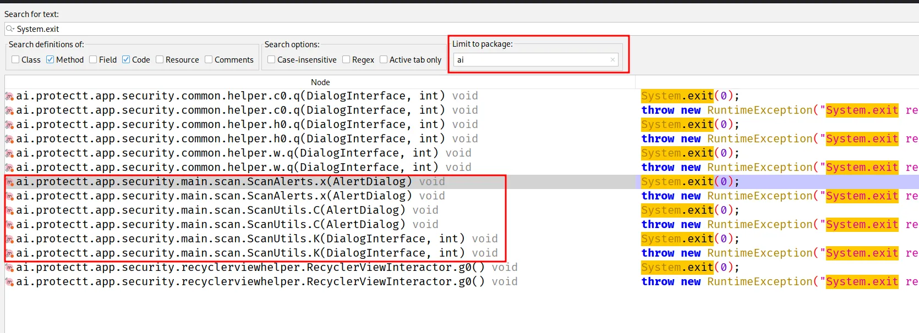The width and height of the screenshot is (919, 333).
Task: Select highlighted node text ScanAlerts.x(AlertDialog)
Action: coord(231,182)
